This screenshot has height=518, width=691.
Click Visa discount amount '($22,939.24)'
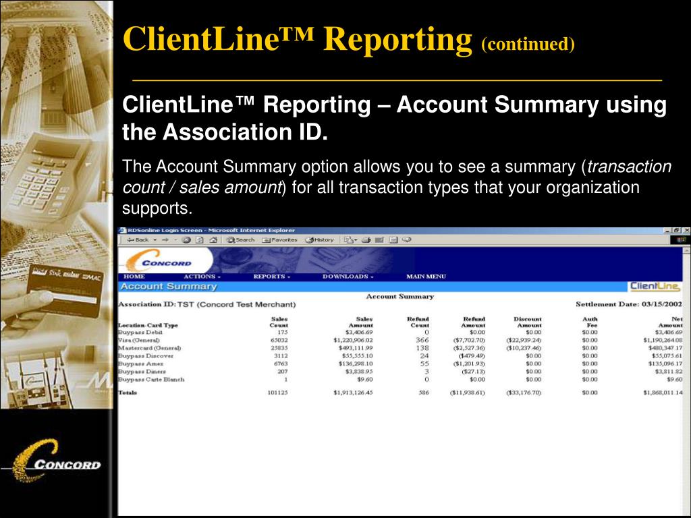point(524,341)
